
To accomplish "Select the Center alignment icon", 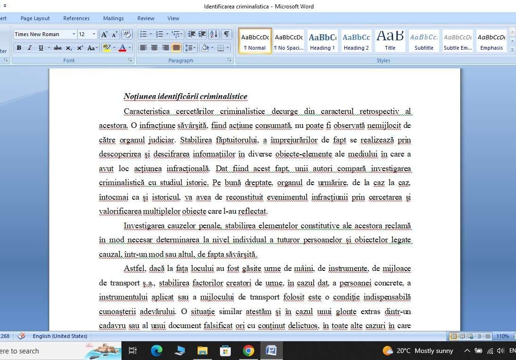I will pos(154,47).
